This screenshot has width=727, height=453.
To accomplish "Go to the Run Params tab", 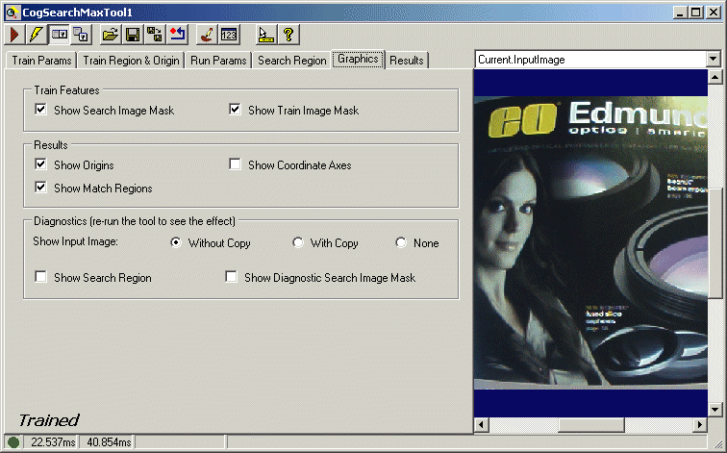I will 218,61.
